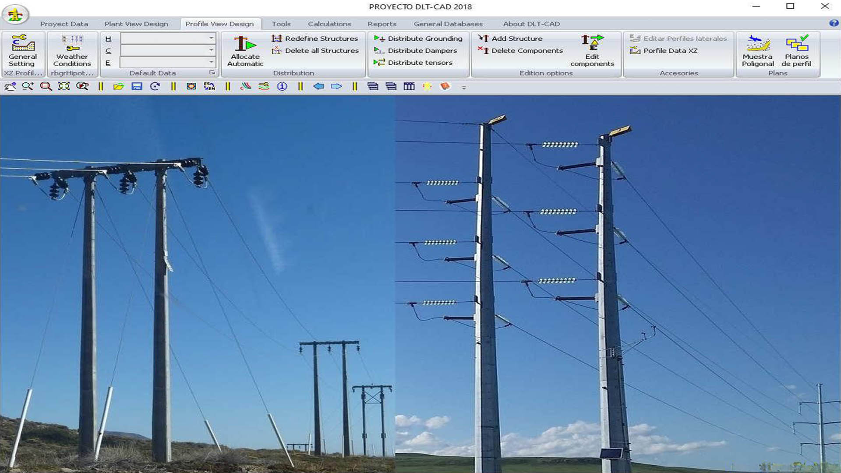Select the zoom in magnifier tool
841x473 pixels.
28,86
